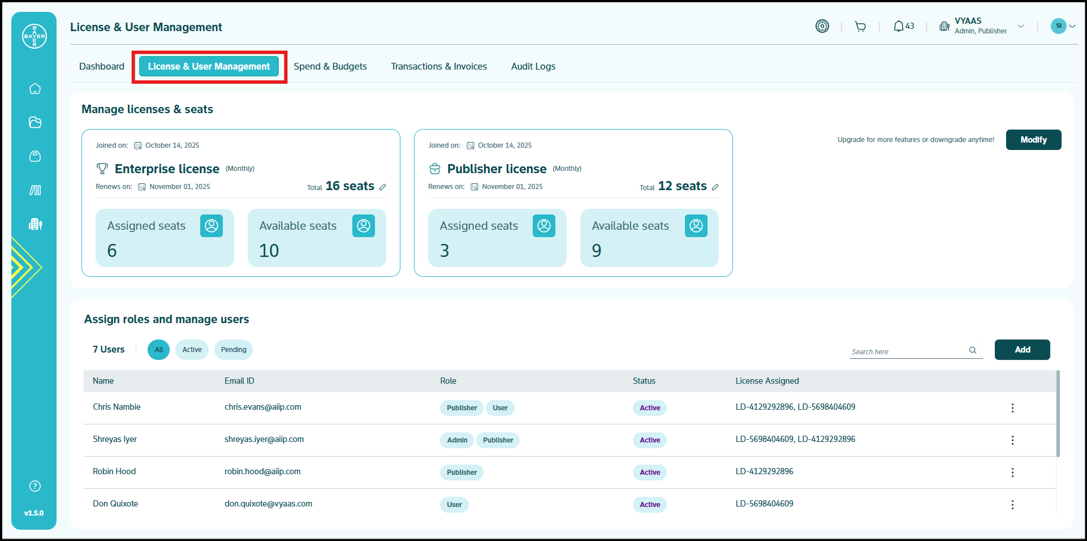Image resolution: width=1087 pixels, height=541 pixels.
Task: Click the shopping cart icon
Action: 860,27
